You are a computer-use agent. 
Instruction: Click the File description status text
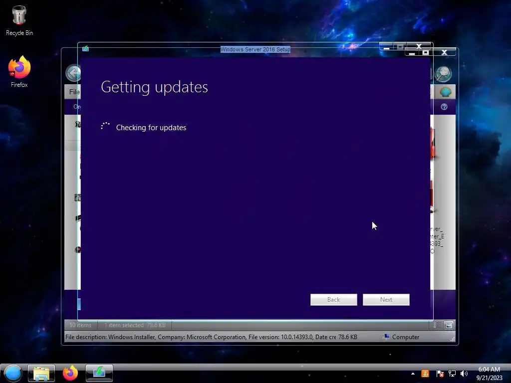(201, 337)
